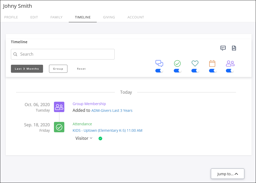
Task: Turn off the group membership filter switch
Action: pos(230,71)
